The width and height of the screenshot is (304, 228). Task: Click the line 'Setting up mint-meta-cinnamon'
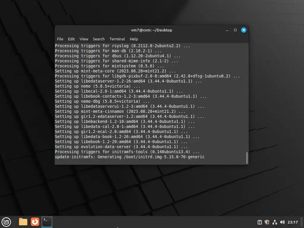(120, 111)
